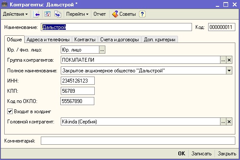
Task: Toggle the Входит в холдинг checkbox
Action: (x=10, y=111)
